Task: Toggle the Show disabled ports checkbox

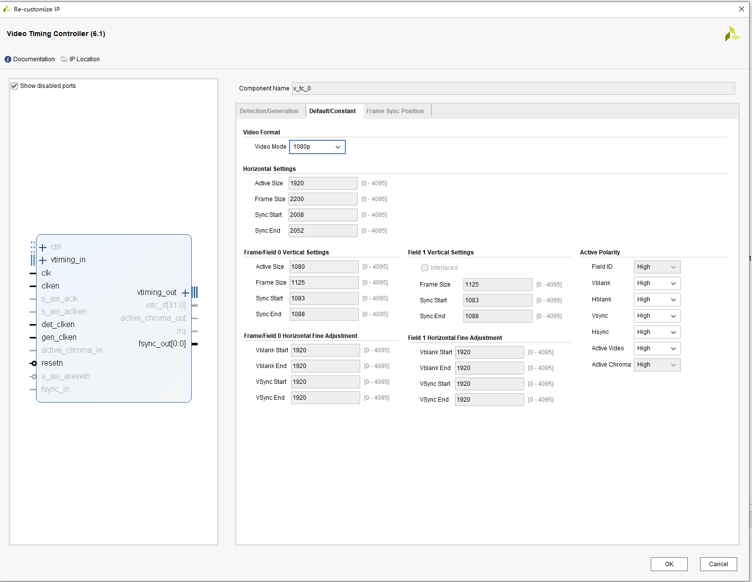Action: [14, 85]
